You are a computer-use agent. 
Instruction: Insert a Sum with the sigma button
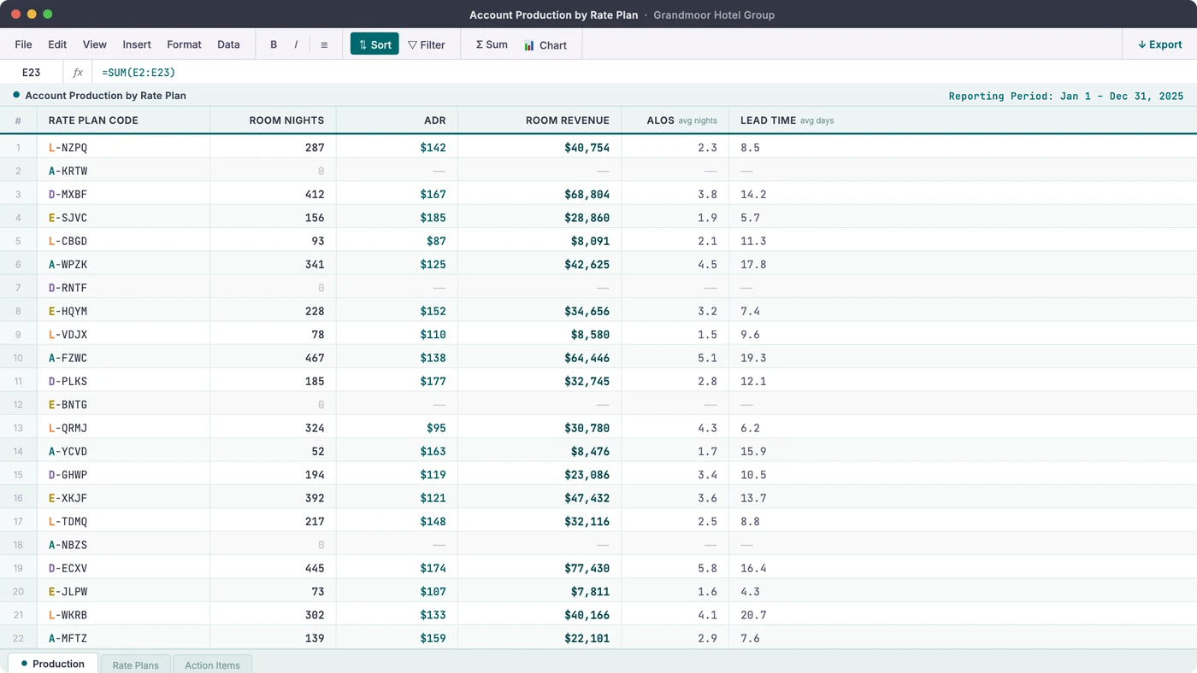[491, 44]
